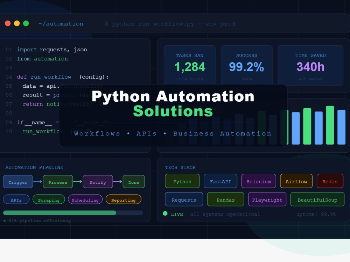Choose the APIs pill tag
Image resolution: width=350 pixels, height=262 pixels.
click(x=16, y=199)
